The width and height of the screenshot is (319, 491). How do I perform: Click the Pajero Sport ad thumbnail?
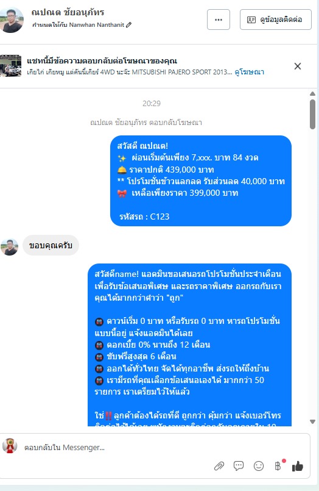click(11, 66)
